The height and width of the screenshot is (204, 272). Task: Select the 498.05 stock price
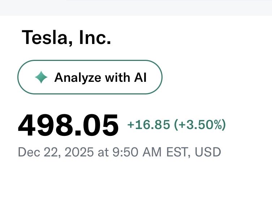point(68,126)
